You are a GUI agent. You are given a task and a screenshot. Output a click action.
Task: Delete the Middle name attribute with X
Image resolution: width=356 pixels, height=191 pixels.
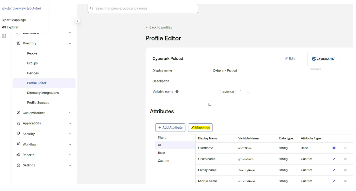click(345, 181)
